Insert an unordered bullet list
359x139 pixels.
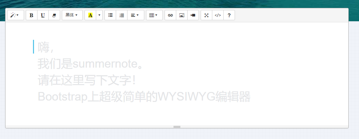point(110,15)
